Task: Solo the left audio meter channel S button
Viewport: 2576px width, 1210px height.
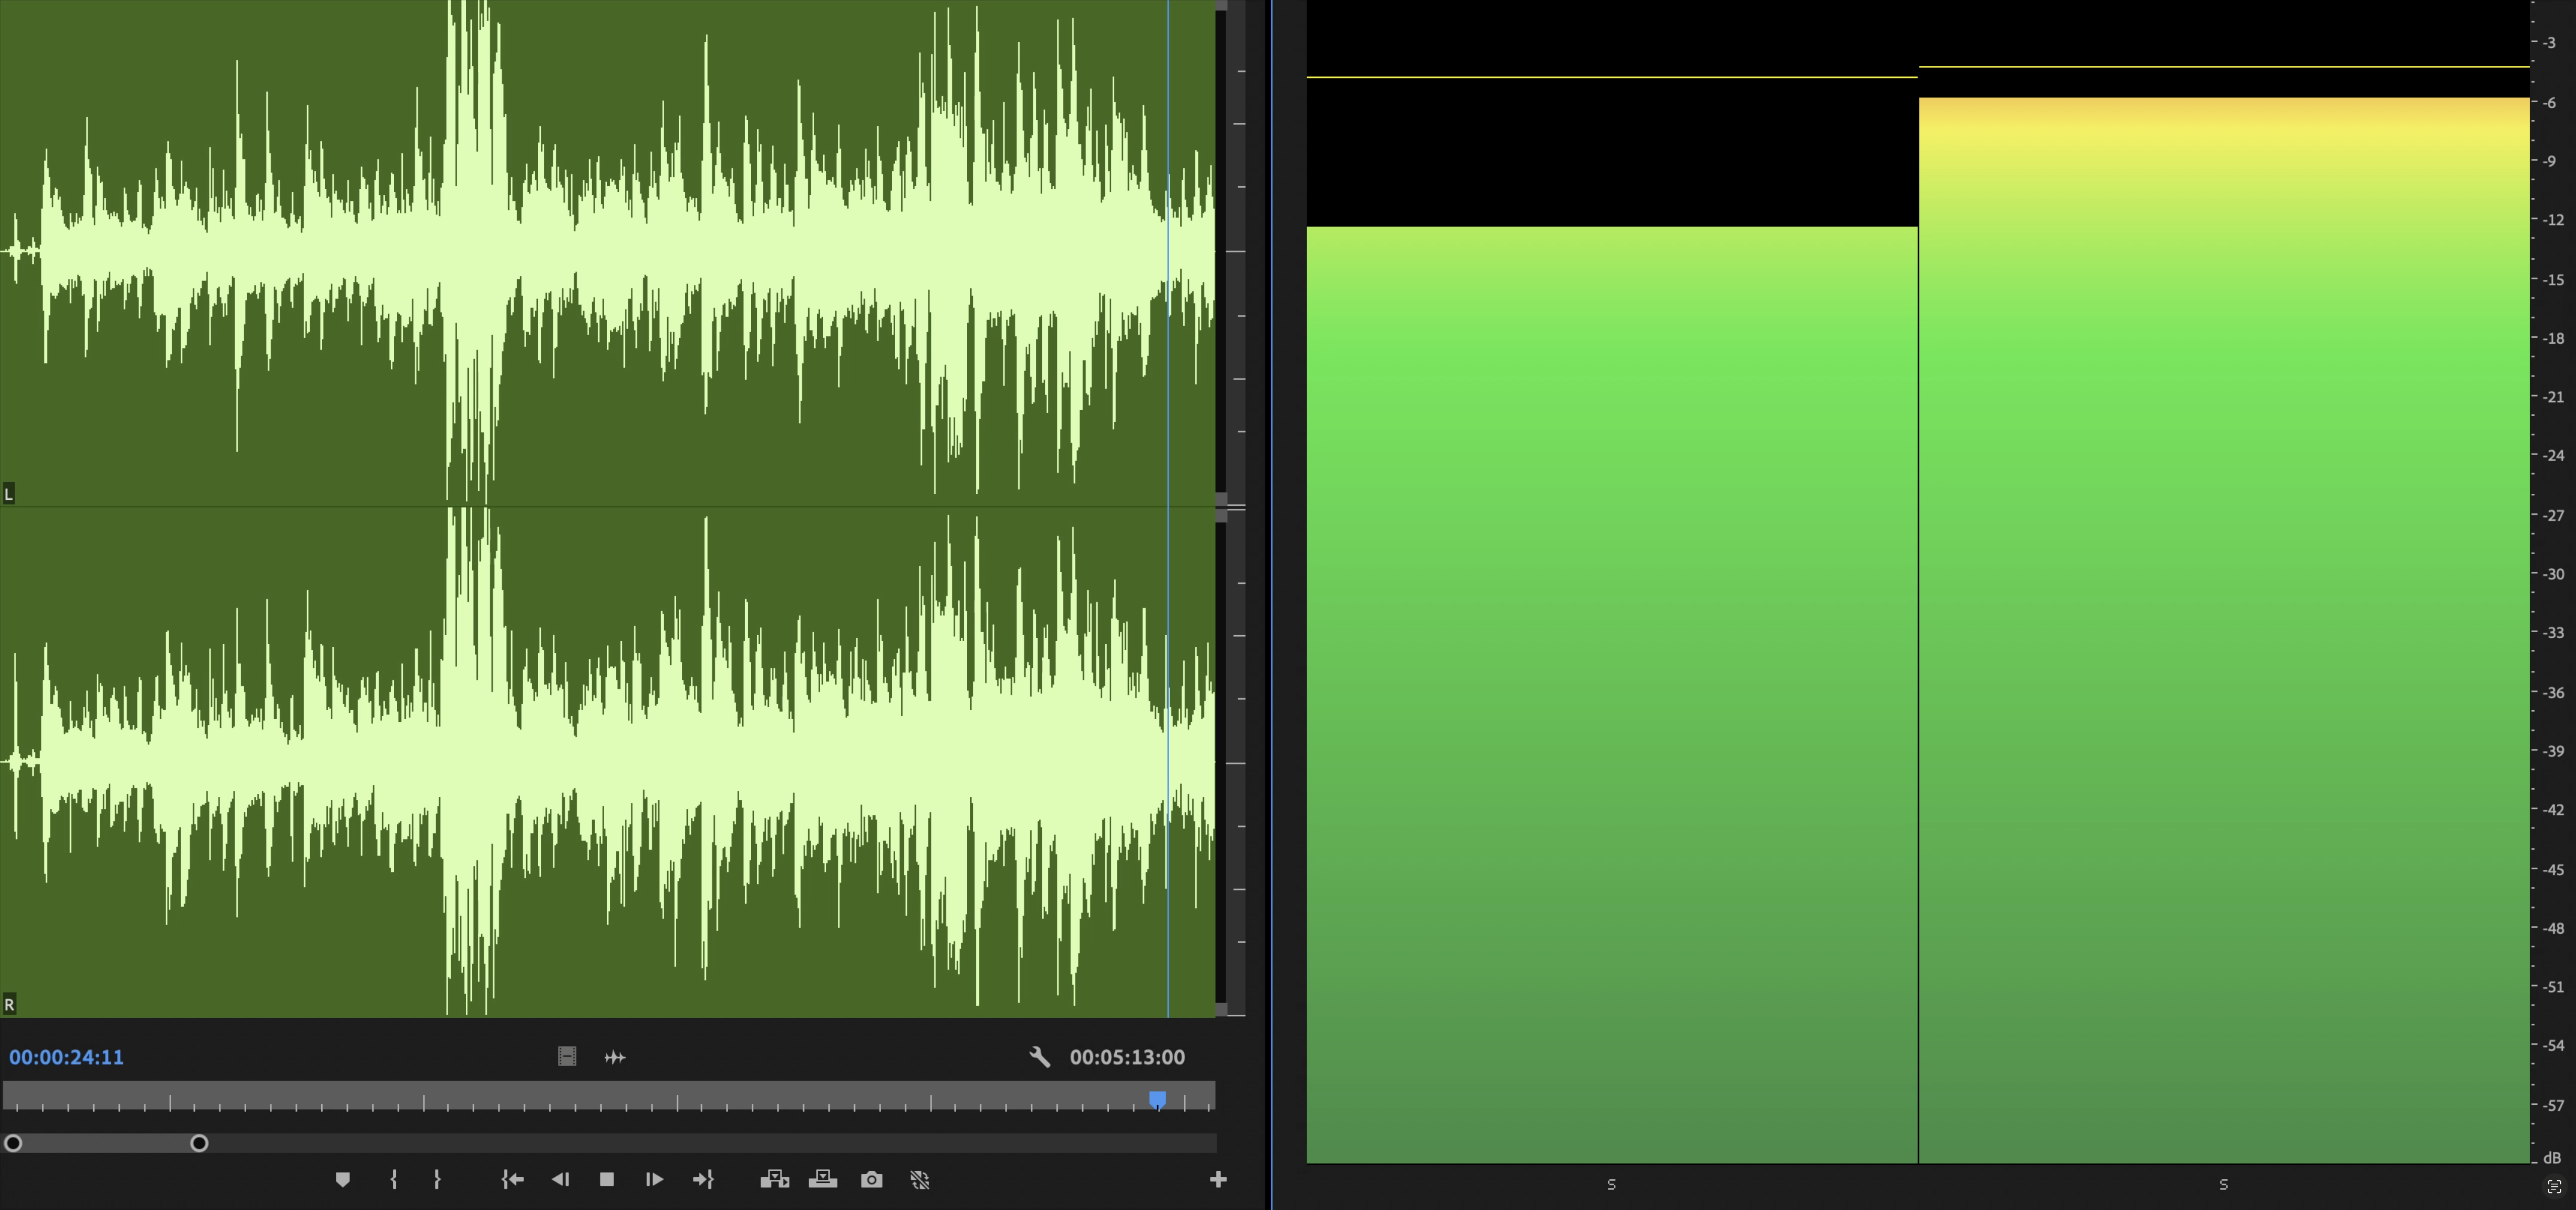Action: 1611,1184
